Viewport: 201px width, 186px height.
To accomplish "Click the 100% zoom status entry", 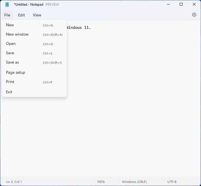I will coord(101,182).
